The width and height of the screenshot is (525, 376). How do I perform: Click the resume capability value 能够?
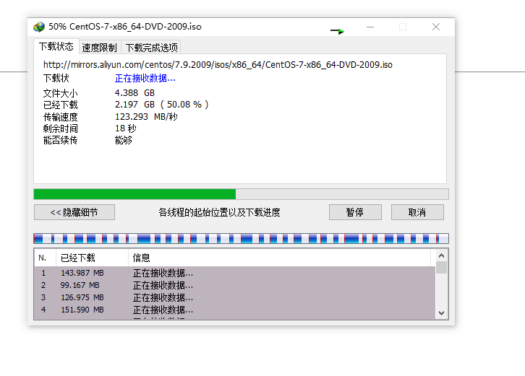pos(124,140)
